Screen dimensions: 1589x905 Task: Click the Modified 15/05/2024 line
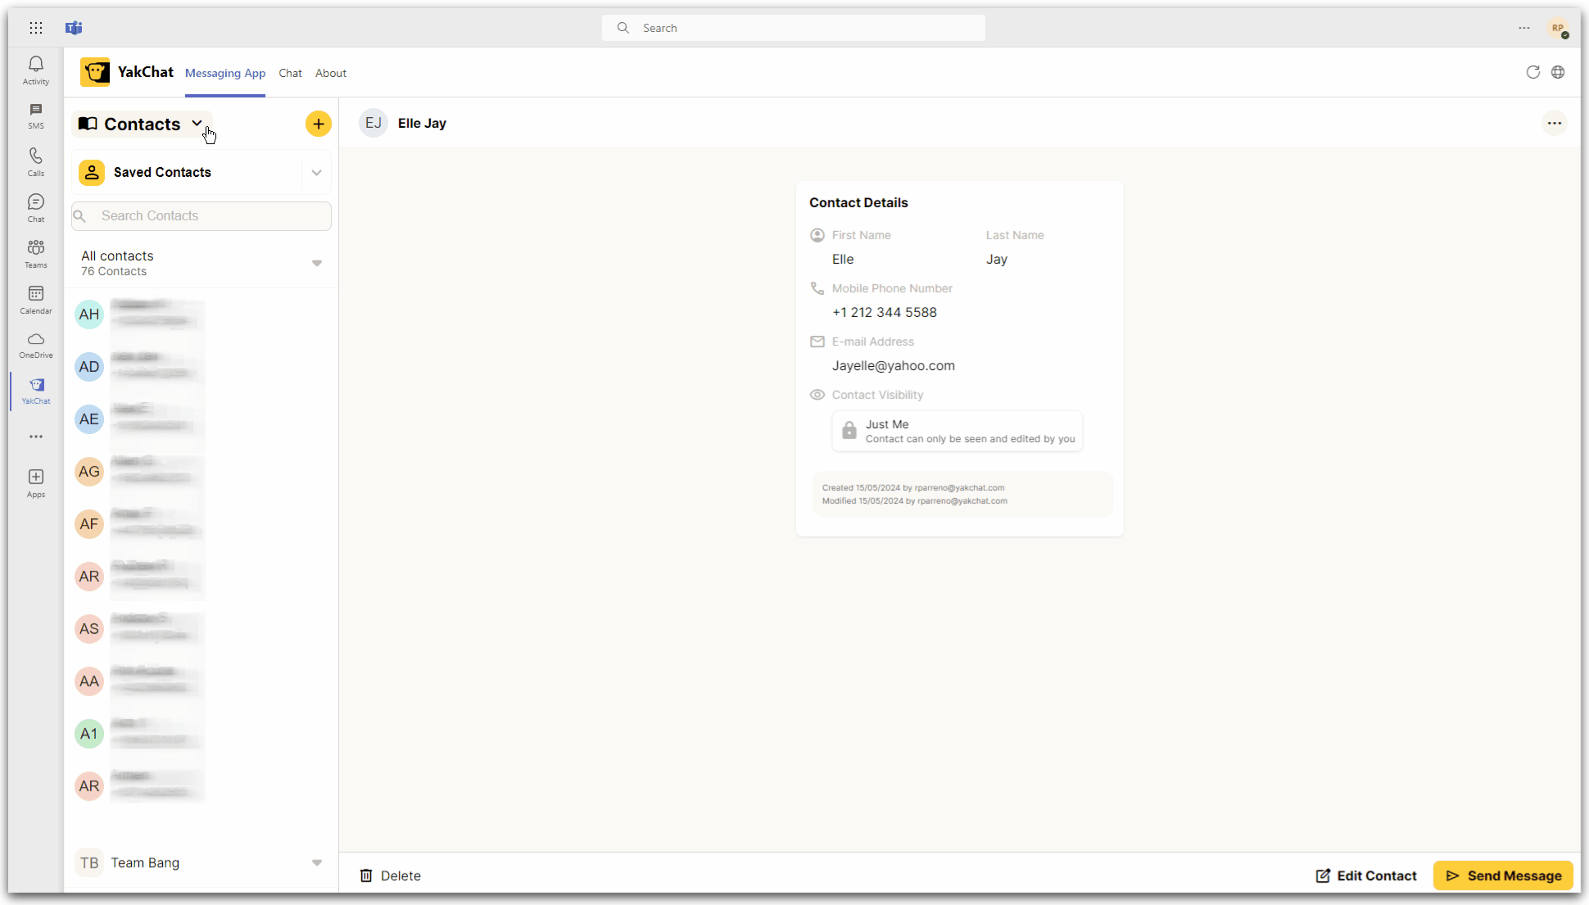pos(915,500)
